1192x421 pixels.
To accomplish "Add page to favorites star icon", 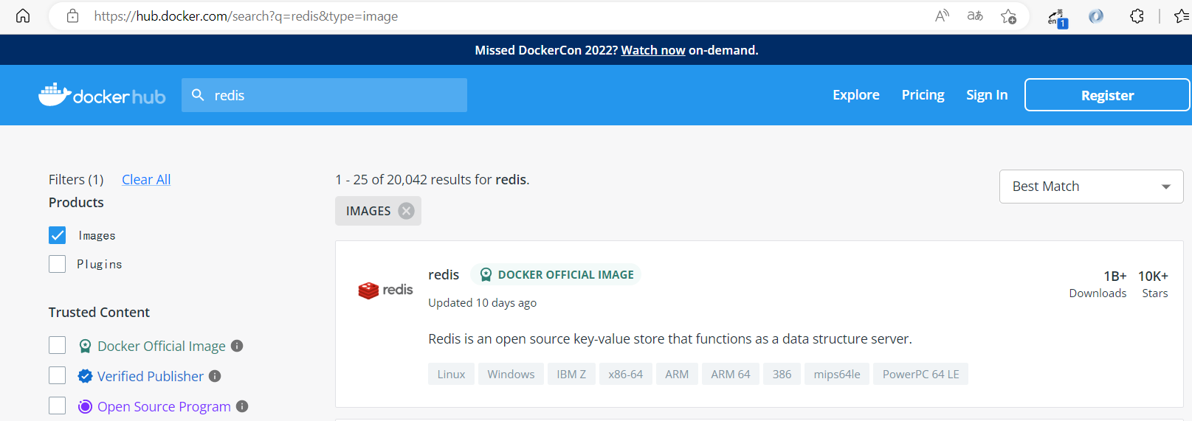I will pos(1008,16).
